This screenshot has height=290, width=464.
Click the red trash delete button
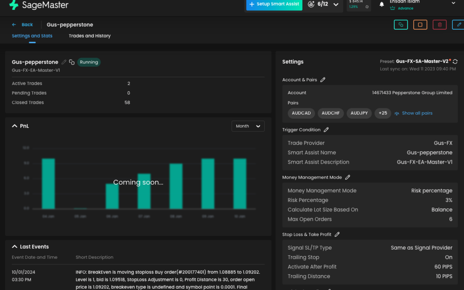[440, 25]
